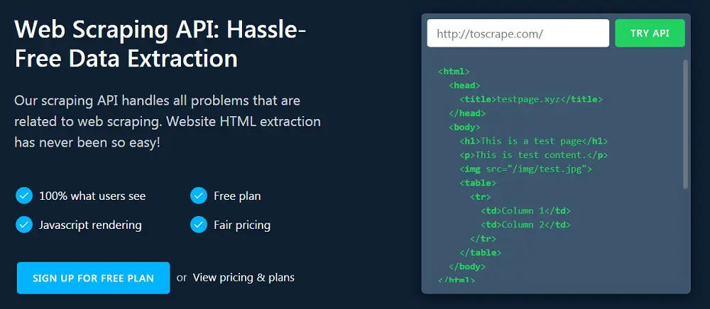Click the img src line in code preview

click(x=525, y=169)
